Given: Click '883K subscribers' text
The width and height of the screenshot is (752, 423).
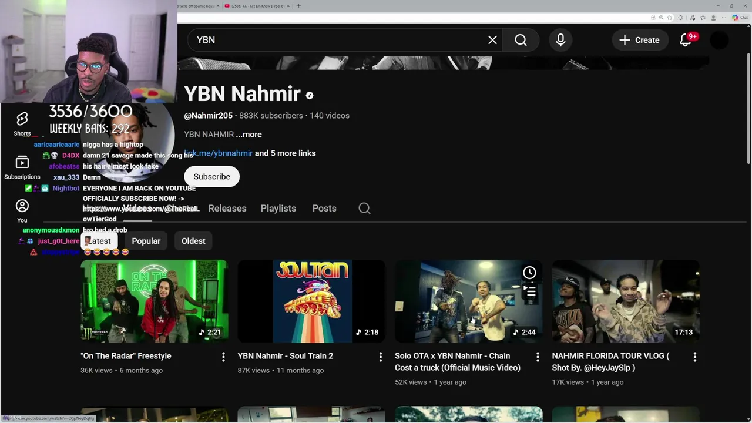Looking at the screenshot, I should [271, 116].
